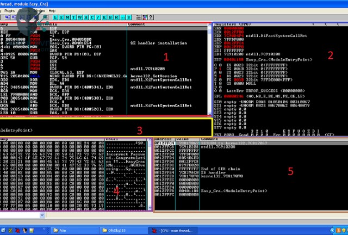Select 'Incorrect Passwo' ASCII dump line
Viewport: 348px width, 235px height.
tap(126, 154)
